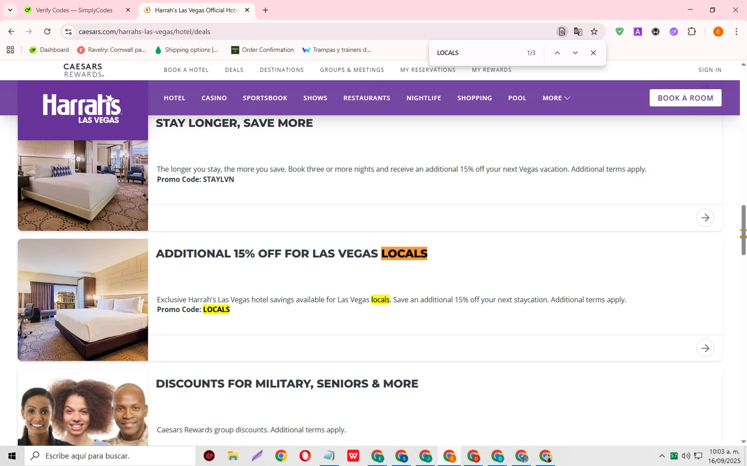Go back to the previous page
This screenshot has height=466, width=747.
point(11,31)
